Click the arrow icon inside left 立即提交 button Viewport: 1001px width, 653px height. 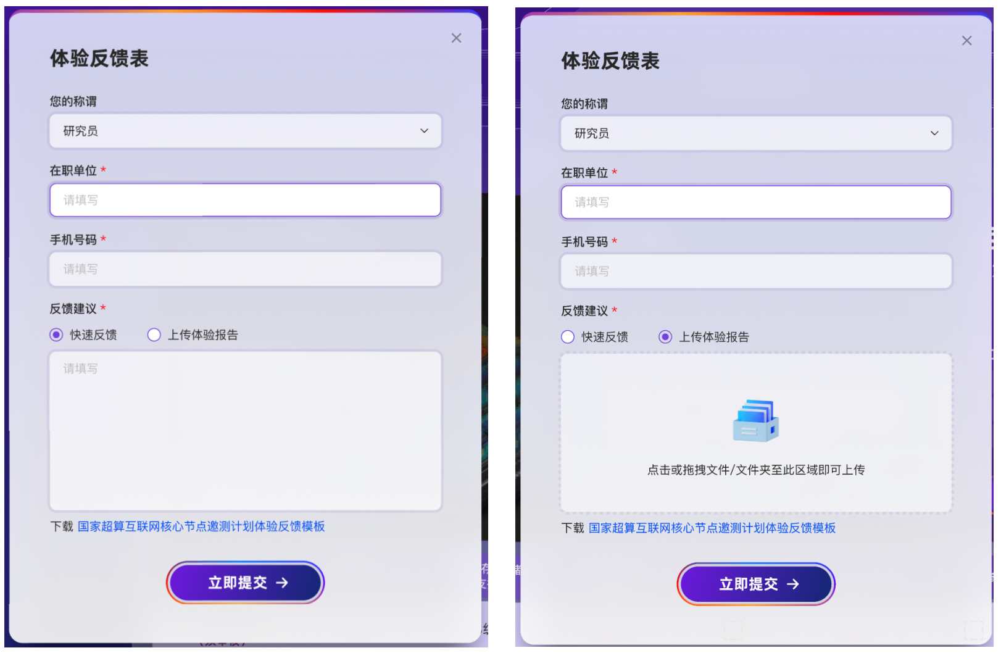point(282,582)
